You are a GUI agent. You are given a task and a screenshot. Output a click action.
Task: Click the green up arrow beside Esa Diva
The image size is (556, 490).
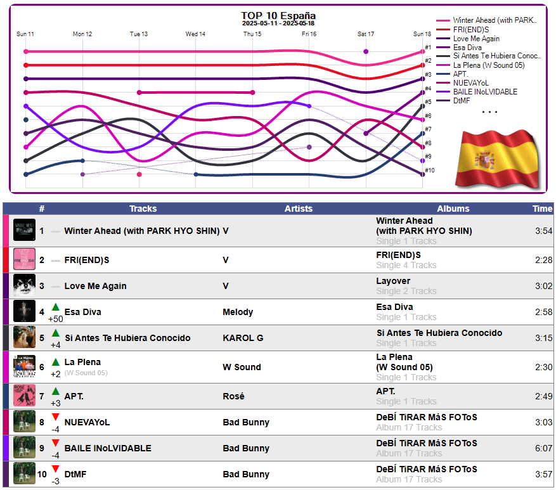click(55, 307)
